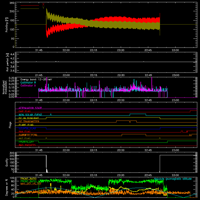Click the first NON_SOLAR_EVENT pulse near 21:52

tap(51, 115)
